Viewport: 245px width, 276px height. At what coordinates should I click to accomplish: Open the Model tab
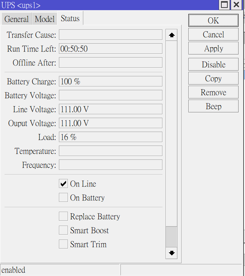point(45,19)
